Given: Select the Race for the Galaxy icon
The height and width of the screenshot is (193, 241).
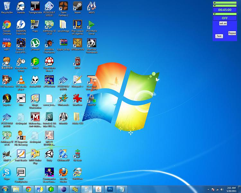Looking at the screenshot, I should tap(21, 64).
